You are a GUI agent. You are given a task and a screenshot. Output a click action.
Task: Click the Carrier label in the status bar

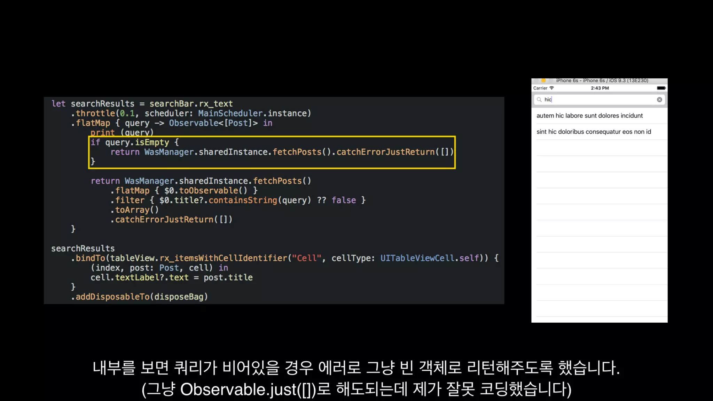pos(540,88)
